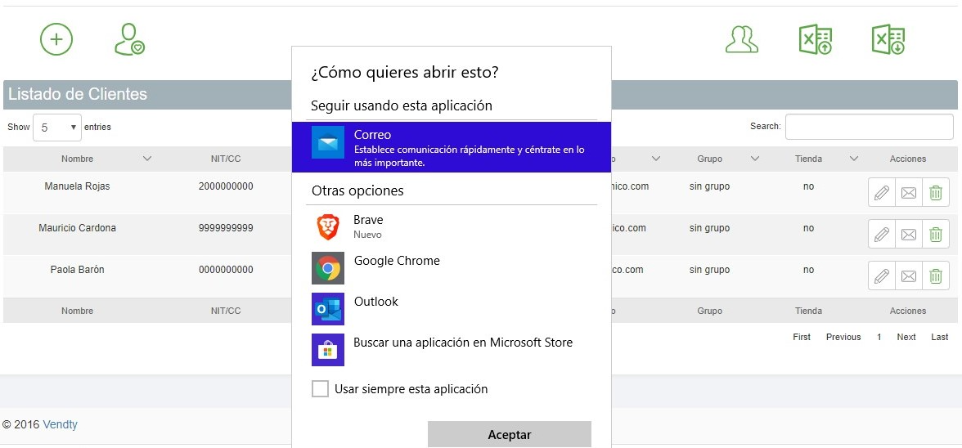Viewport: 962px width, 448px height.
Task: Click the Manuela Rojas name cell
Action: point(77,186)
